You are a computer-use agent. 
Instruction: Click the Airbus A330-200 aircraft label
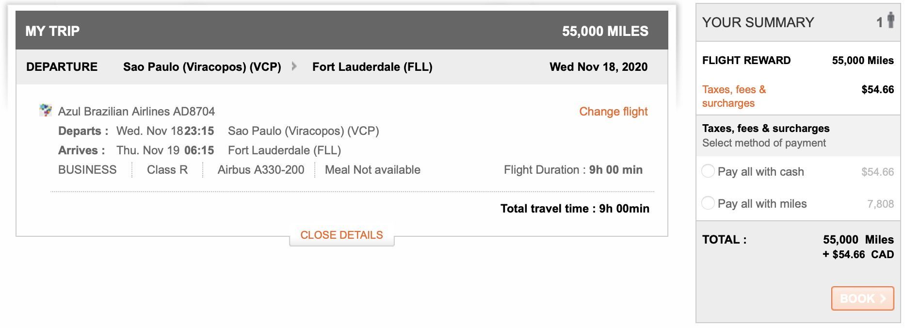(x=261, y=170)
